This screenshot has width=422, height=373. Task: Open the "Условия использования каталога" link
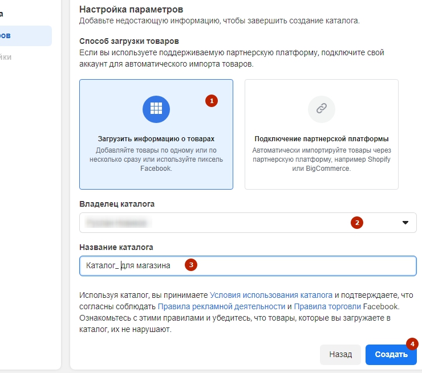[271, 295]
